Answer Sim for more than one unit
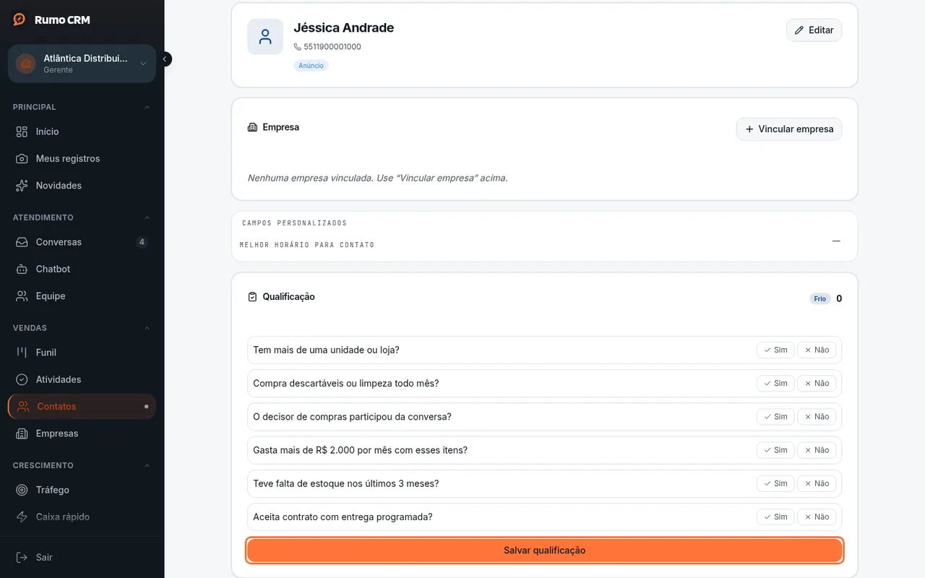The width and height of the screenshot is (925, 578). pos(775,350)
